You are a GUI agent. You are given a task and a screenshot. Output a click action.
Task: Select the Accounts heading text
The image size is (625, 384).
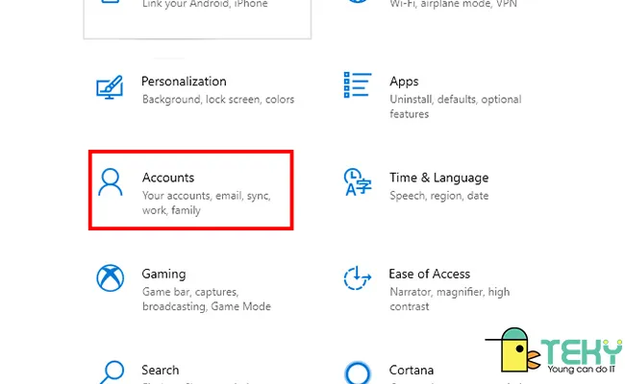click(168, 178)
